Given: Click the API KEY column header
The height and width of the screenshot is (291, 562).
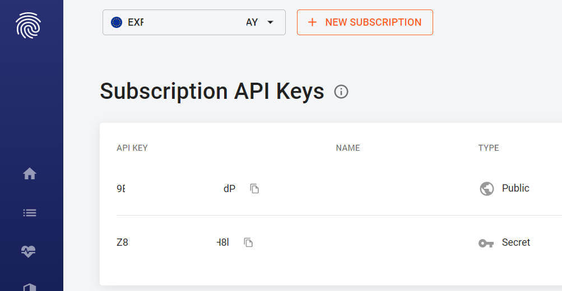Looking at the screenshot, I should tap(132, 148).
